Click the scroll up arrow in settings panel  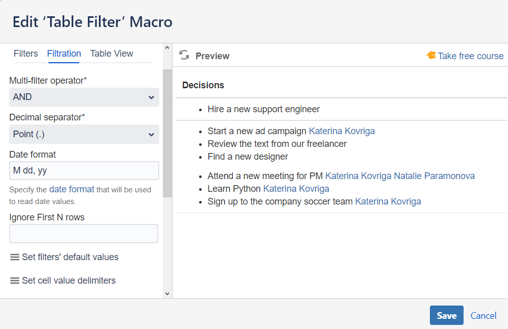(167, 48)
